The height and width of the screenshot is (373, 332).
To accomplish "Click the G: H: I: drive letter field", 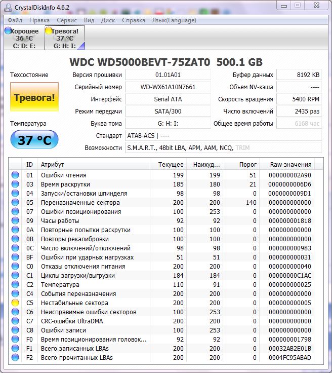I will point(168,124).
